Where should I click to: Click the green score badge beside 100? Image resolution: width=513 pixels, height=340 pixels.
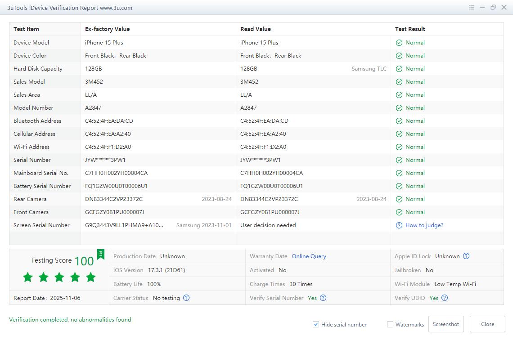(x=101, y=255)
